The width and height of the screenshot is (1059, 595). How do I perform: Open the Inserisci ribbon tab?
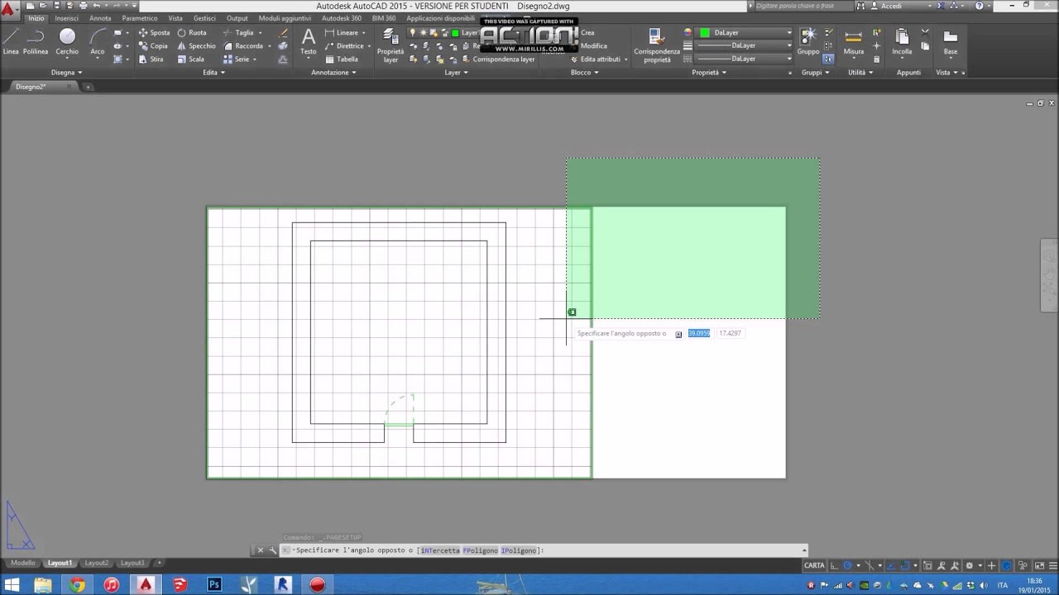67,18
